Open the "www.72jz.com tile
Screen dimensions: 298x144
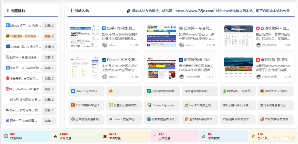point(162,105)
